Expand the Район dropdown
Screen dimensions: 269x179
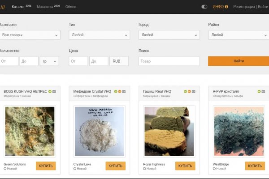pyautogui.click(x=238, y=34)
